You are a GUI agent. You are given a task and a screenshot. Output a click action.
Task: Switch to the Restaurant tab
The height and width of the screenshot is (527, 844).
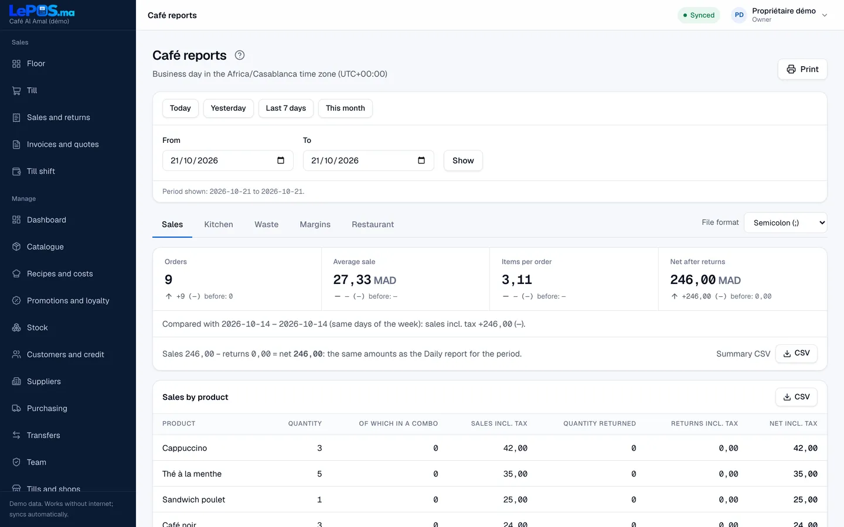click(373, 225)
